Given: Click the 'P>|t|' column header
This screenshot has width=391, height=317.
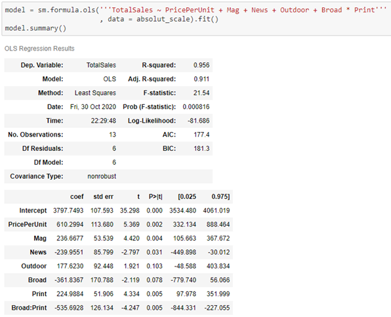Looking at the screenshot, I should click(x=155, y=197).
